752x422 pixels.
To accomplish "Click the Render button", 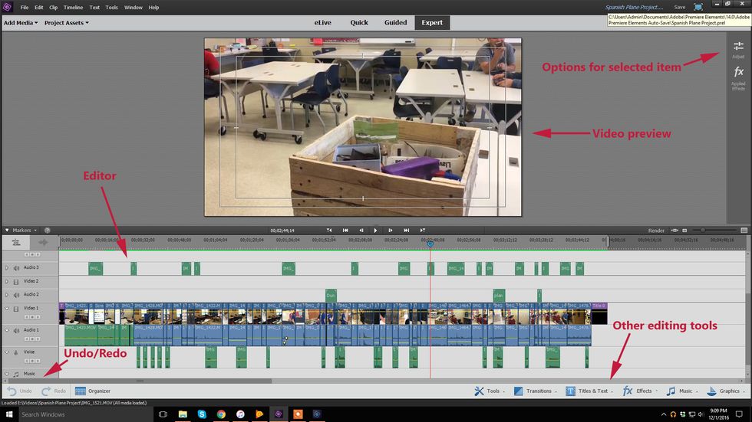I will pos(656,231).
